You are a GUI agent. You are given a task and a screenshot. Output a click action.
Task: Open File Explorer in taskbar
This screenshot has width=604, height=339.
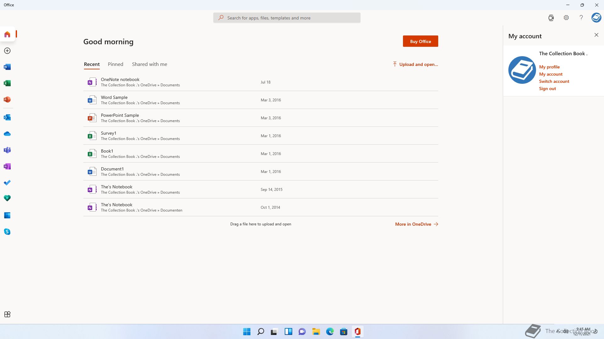pos(316,331)
